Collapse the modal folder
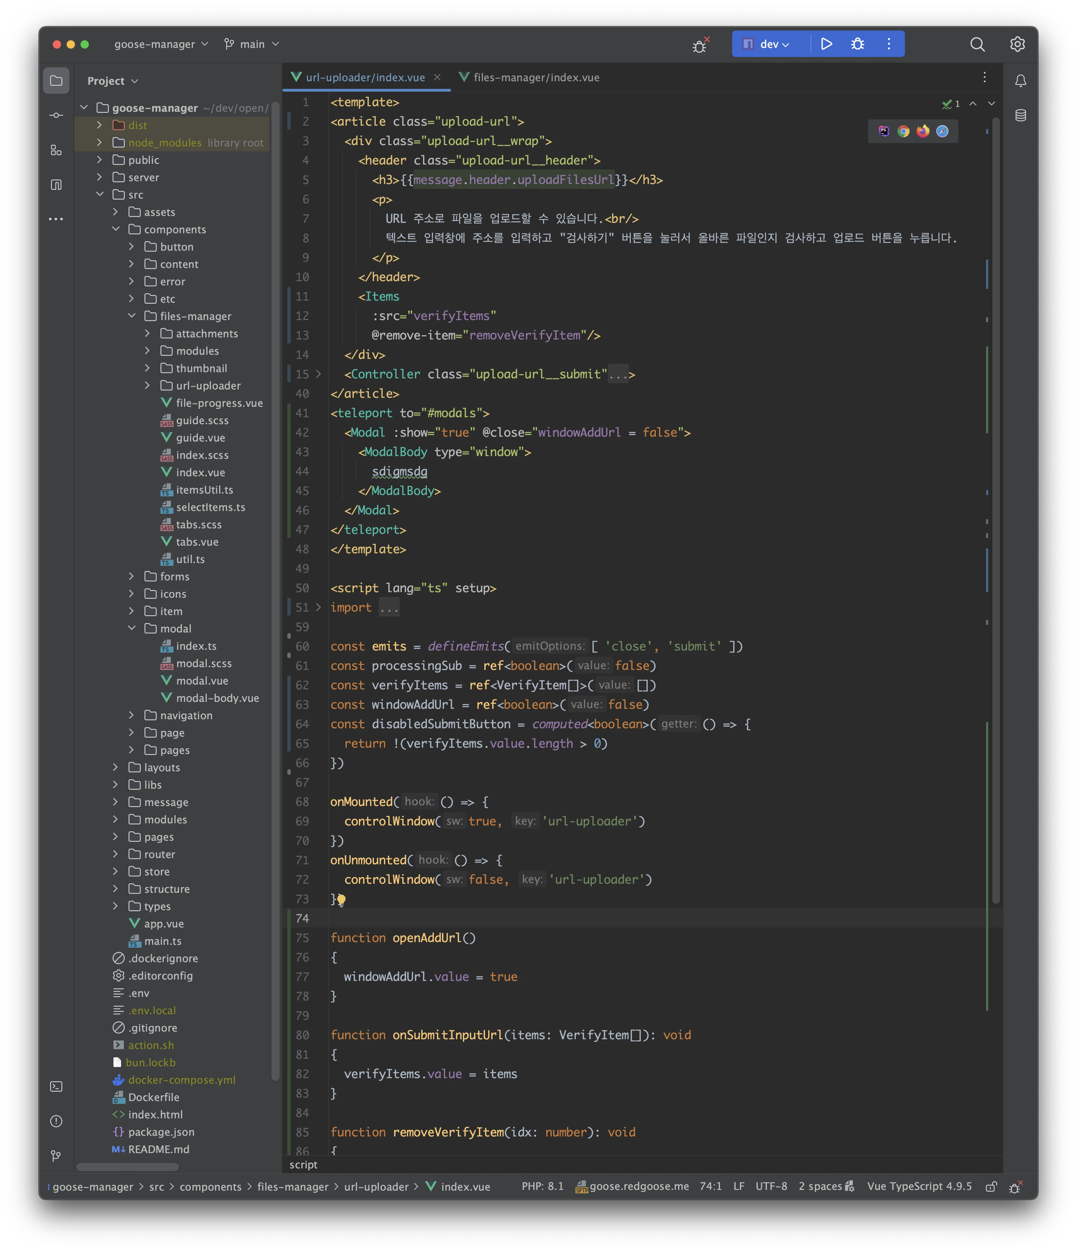 click(x=132, y=628)
